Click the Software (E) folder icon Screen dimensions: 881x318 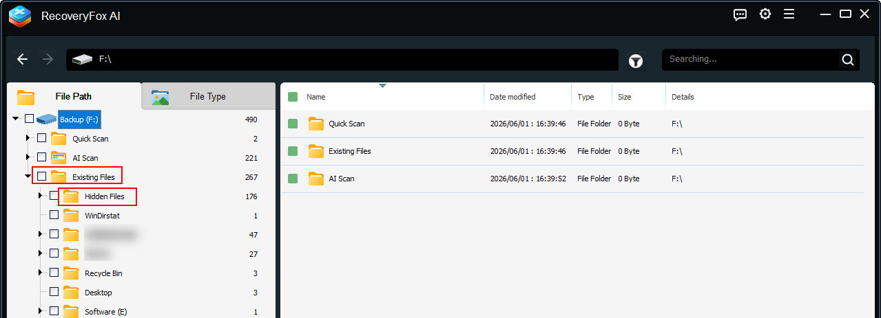[x=71, y=312]
